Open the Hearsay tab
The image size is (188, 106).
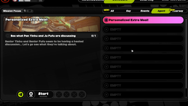pos(178,11)
